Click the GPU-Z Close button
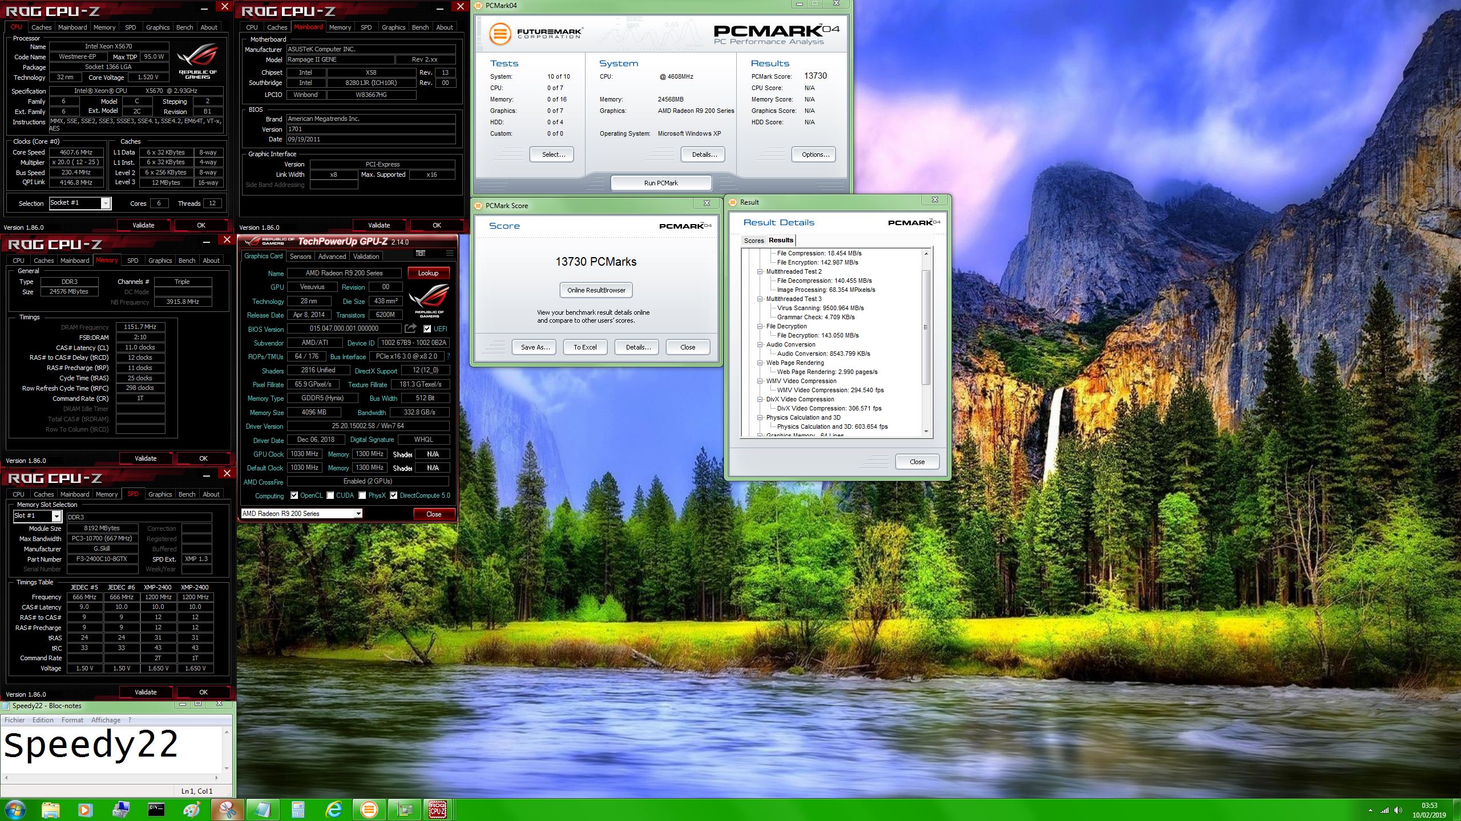This screenshot has height=821, width=1461. tap(434, 514)
